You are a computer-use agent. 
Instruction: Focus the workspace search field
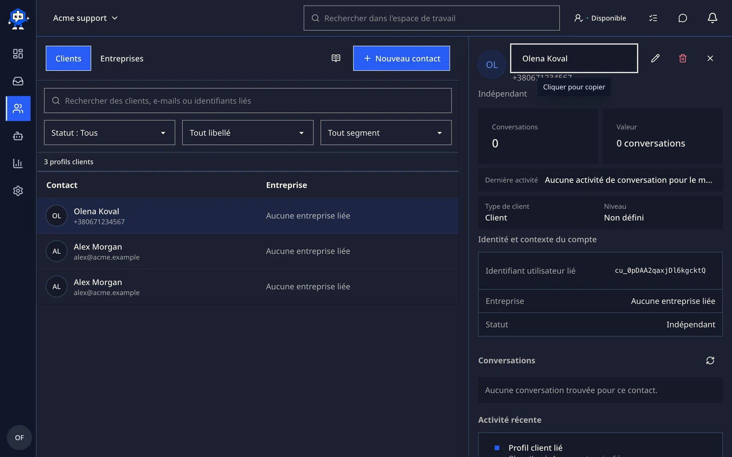pos(432,18)
